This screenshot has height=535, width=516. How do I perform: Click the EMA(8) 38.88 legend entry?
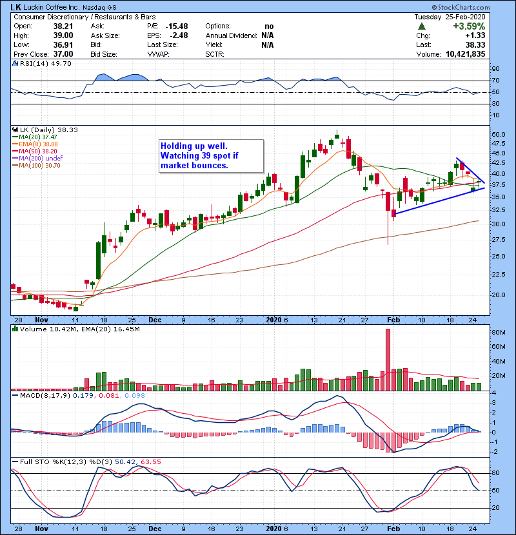coord(35,144)
